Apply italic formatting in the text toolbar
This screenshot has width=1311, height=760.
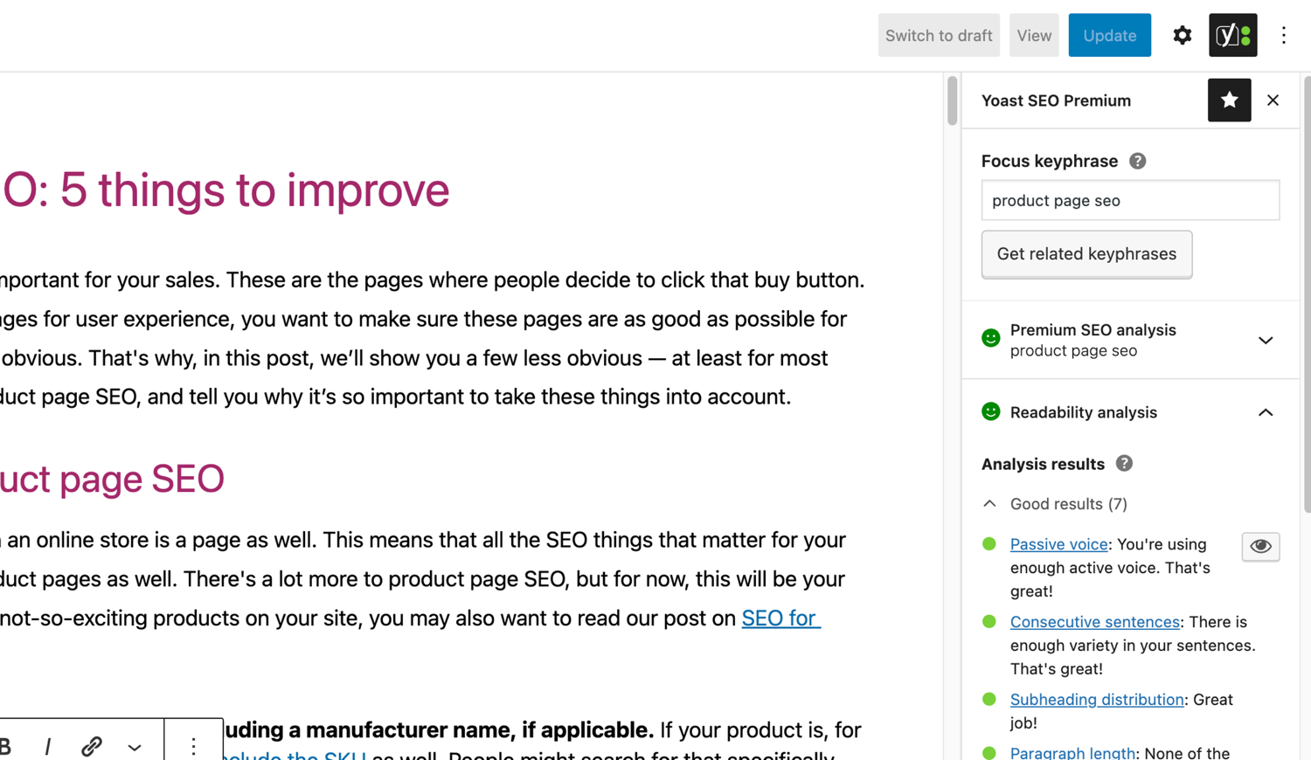point(48,747)
